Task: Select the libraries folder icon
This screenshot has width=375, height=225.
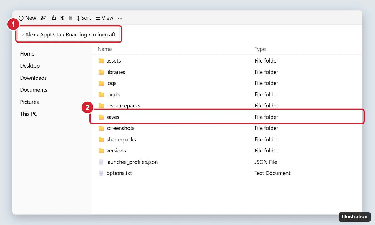Action: (x=101, y=72)
